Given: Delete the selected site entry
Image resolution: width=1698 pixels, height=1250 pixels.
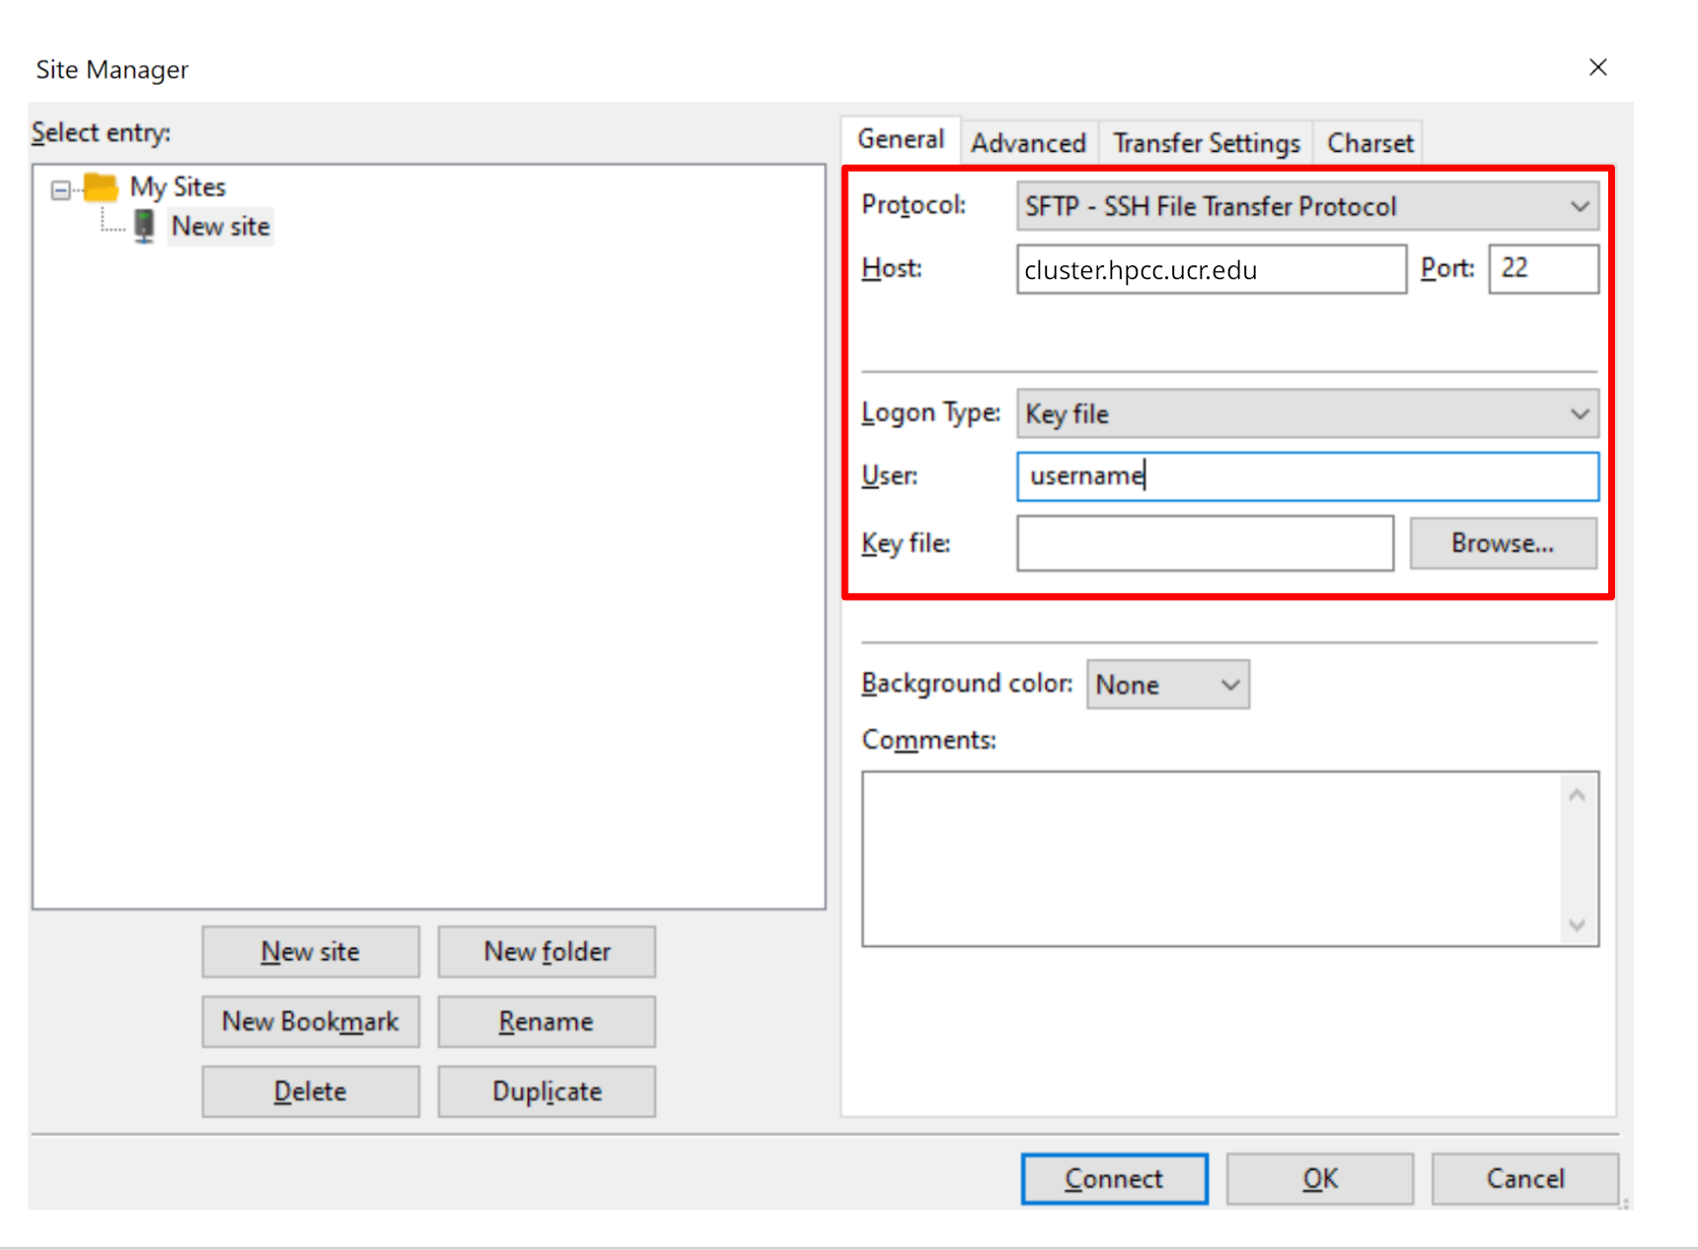Looking at the screenshot, I should point(311,1091).
